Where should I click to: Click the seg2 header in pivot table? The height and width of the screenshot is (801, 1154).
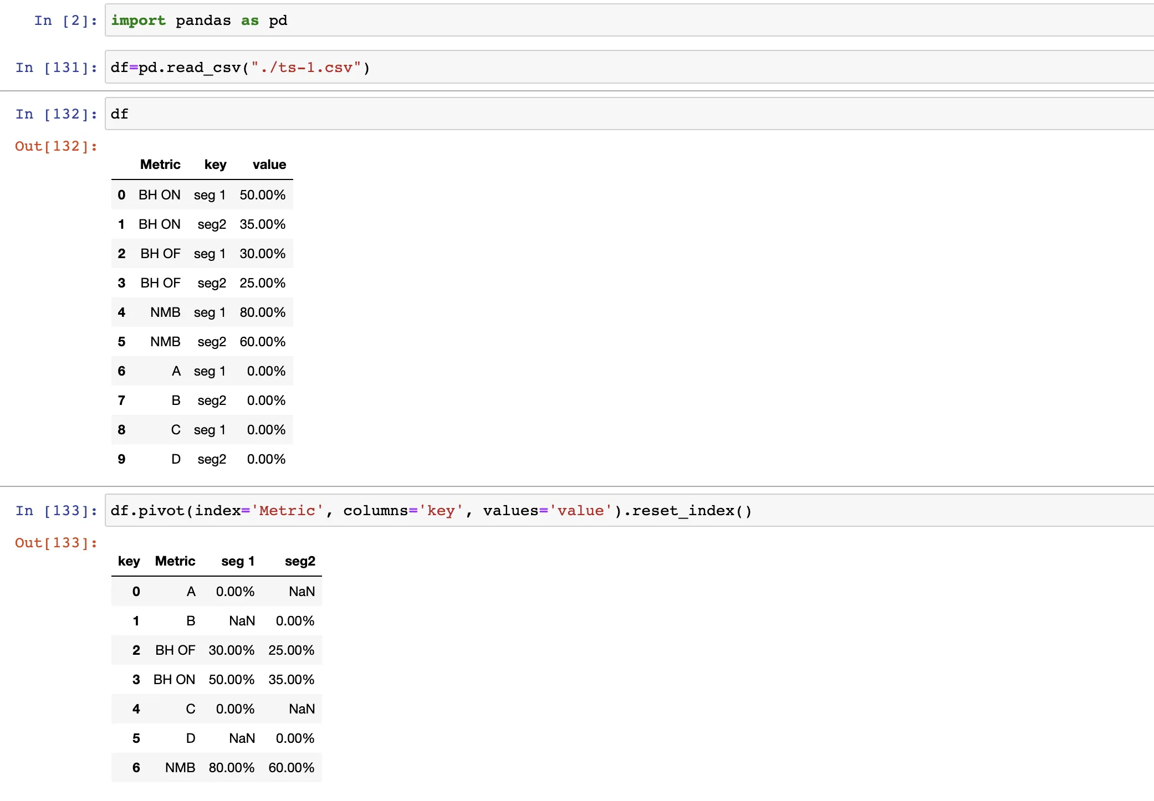coord(300,561)
